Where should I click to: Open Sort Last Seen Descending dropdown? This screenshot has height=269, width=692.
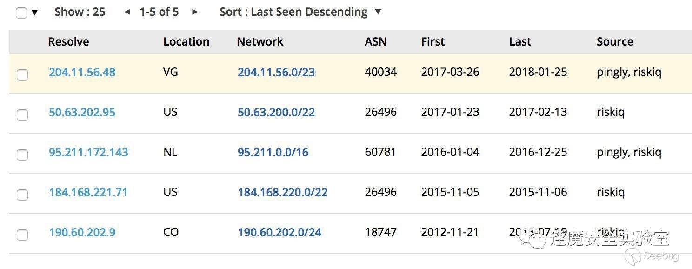pyautogui.click(x=300, y=12)
